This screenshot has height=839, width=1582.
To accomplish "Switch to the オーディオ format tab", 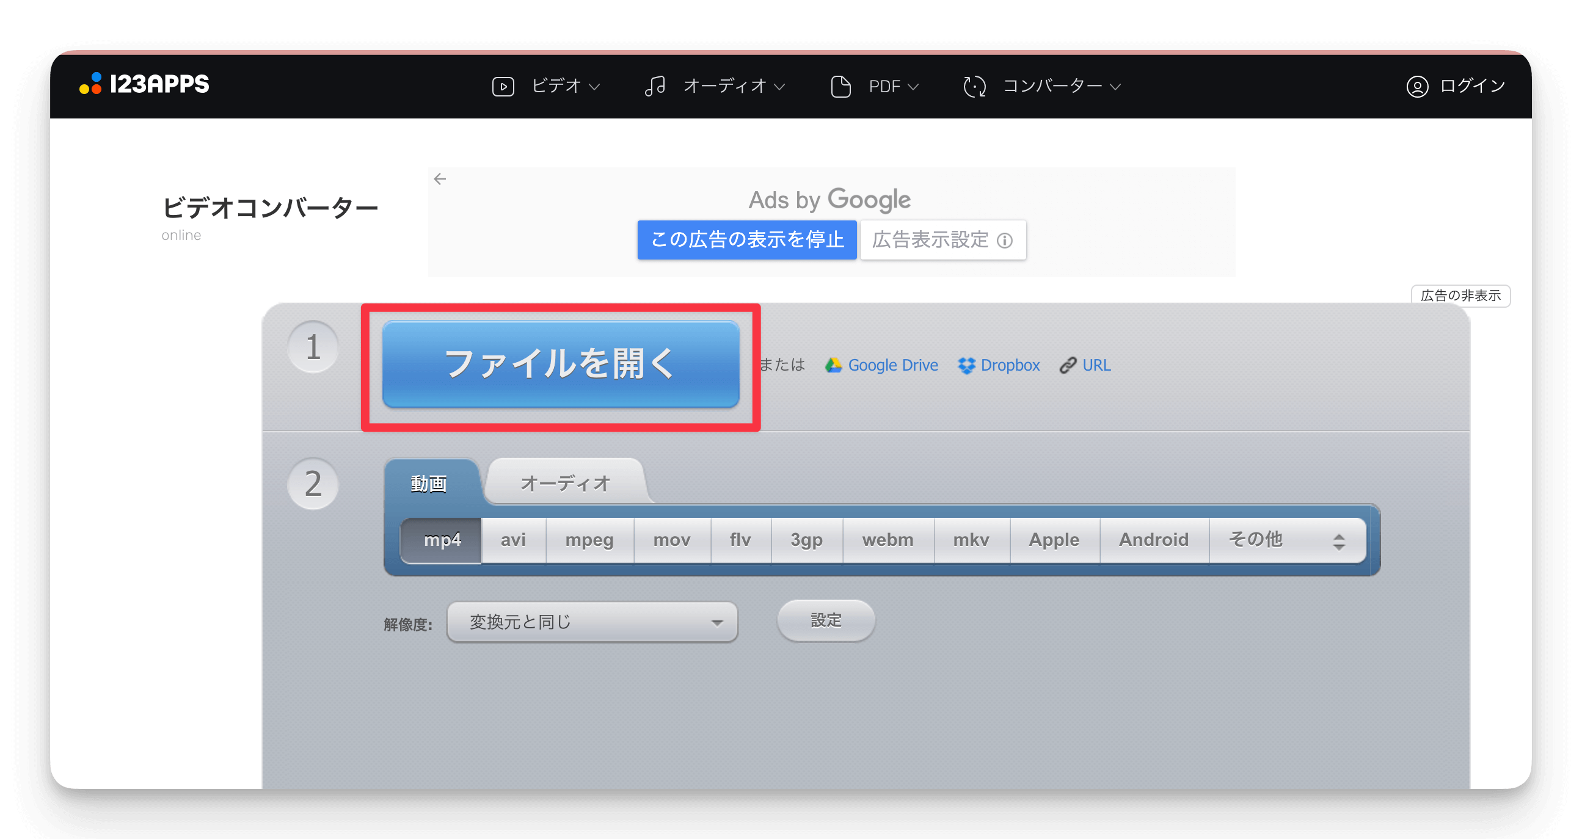I will tap(565, 483).
